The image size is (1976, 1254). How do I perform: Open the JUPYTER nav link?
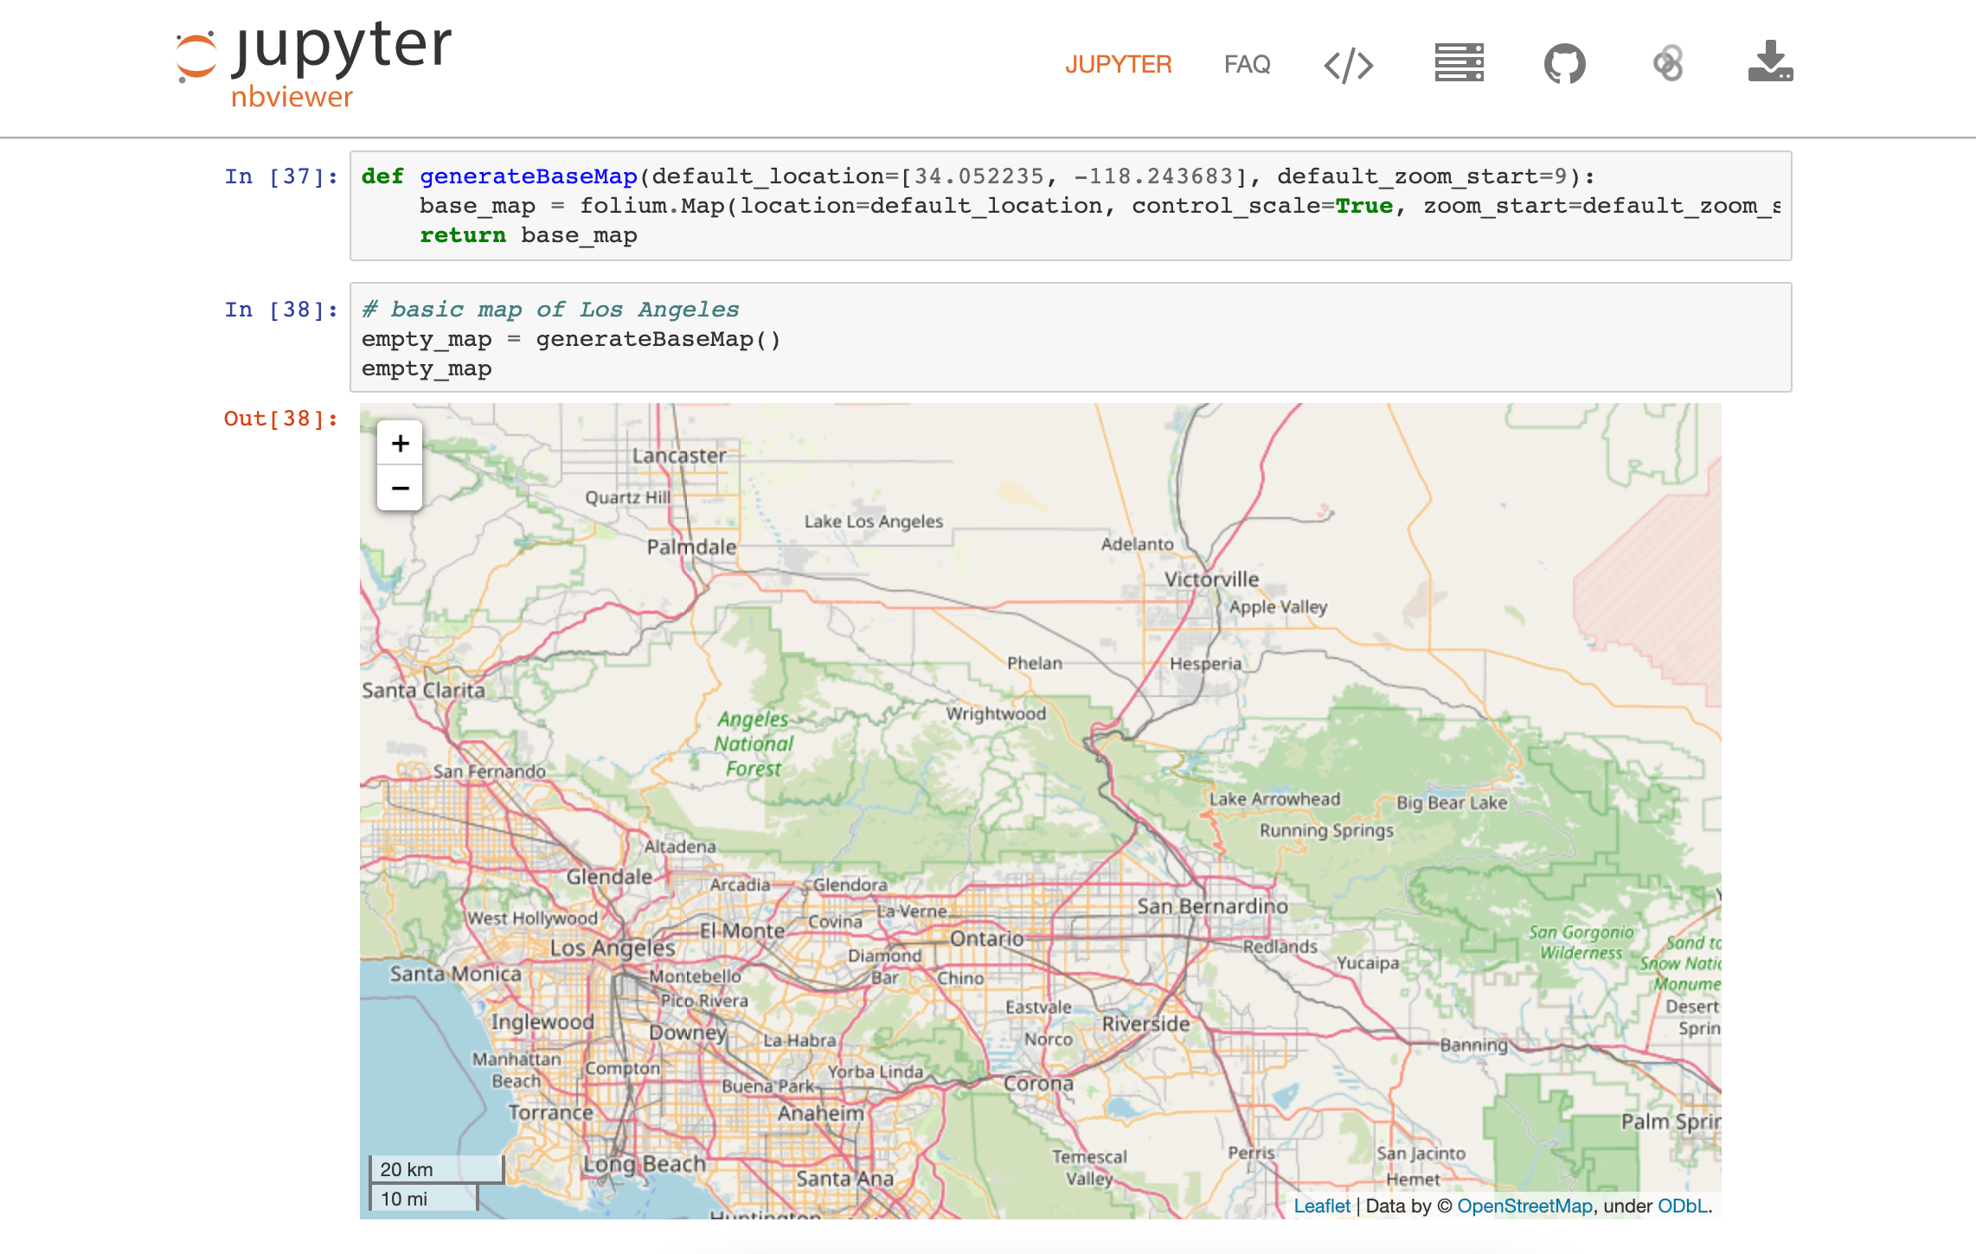point(1118,65)
